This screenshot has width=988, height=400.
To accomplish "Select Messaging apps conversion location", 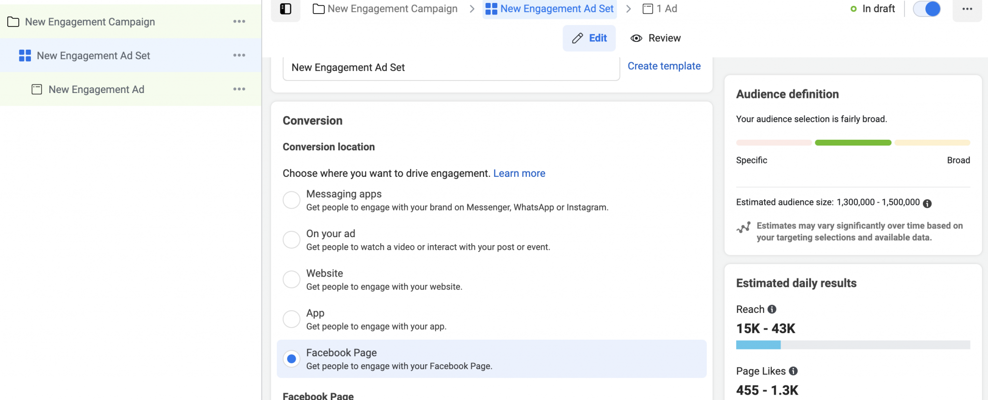I will (x=291, y=200).
